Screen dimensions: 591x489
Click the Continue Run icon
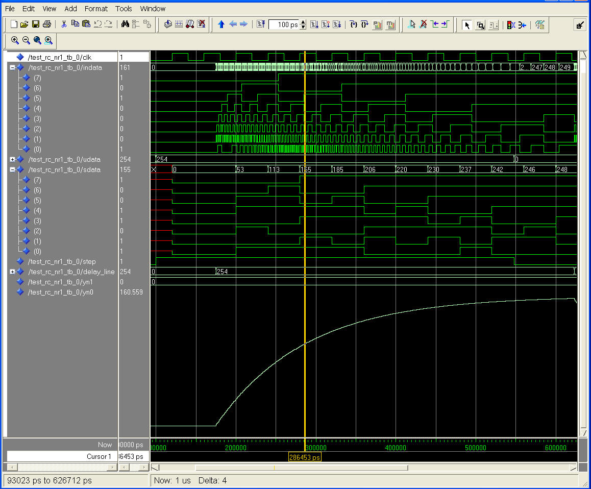(x=326, y=25)
